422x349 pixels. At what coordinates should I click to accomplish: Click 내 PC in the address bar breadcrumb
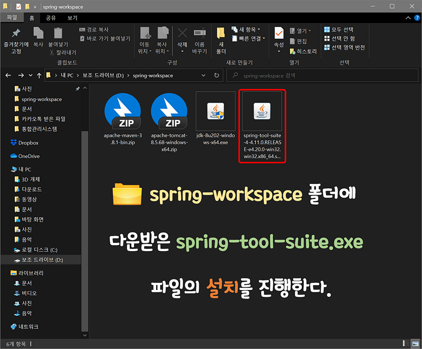point(67,75)
